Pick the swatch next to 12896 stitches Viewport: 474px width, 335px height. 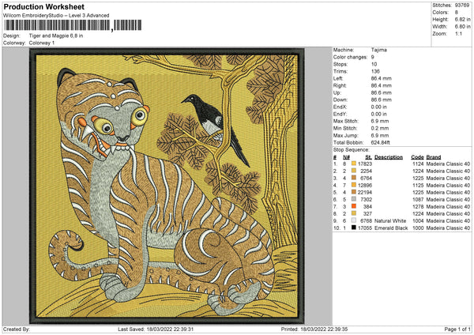pyautogui.click(x=353, y=185)
